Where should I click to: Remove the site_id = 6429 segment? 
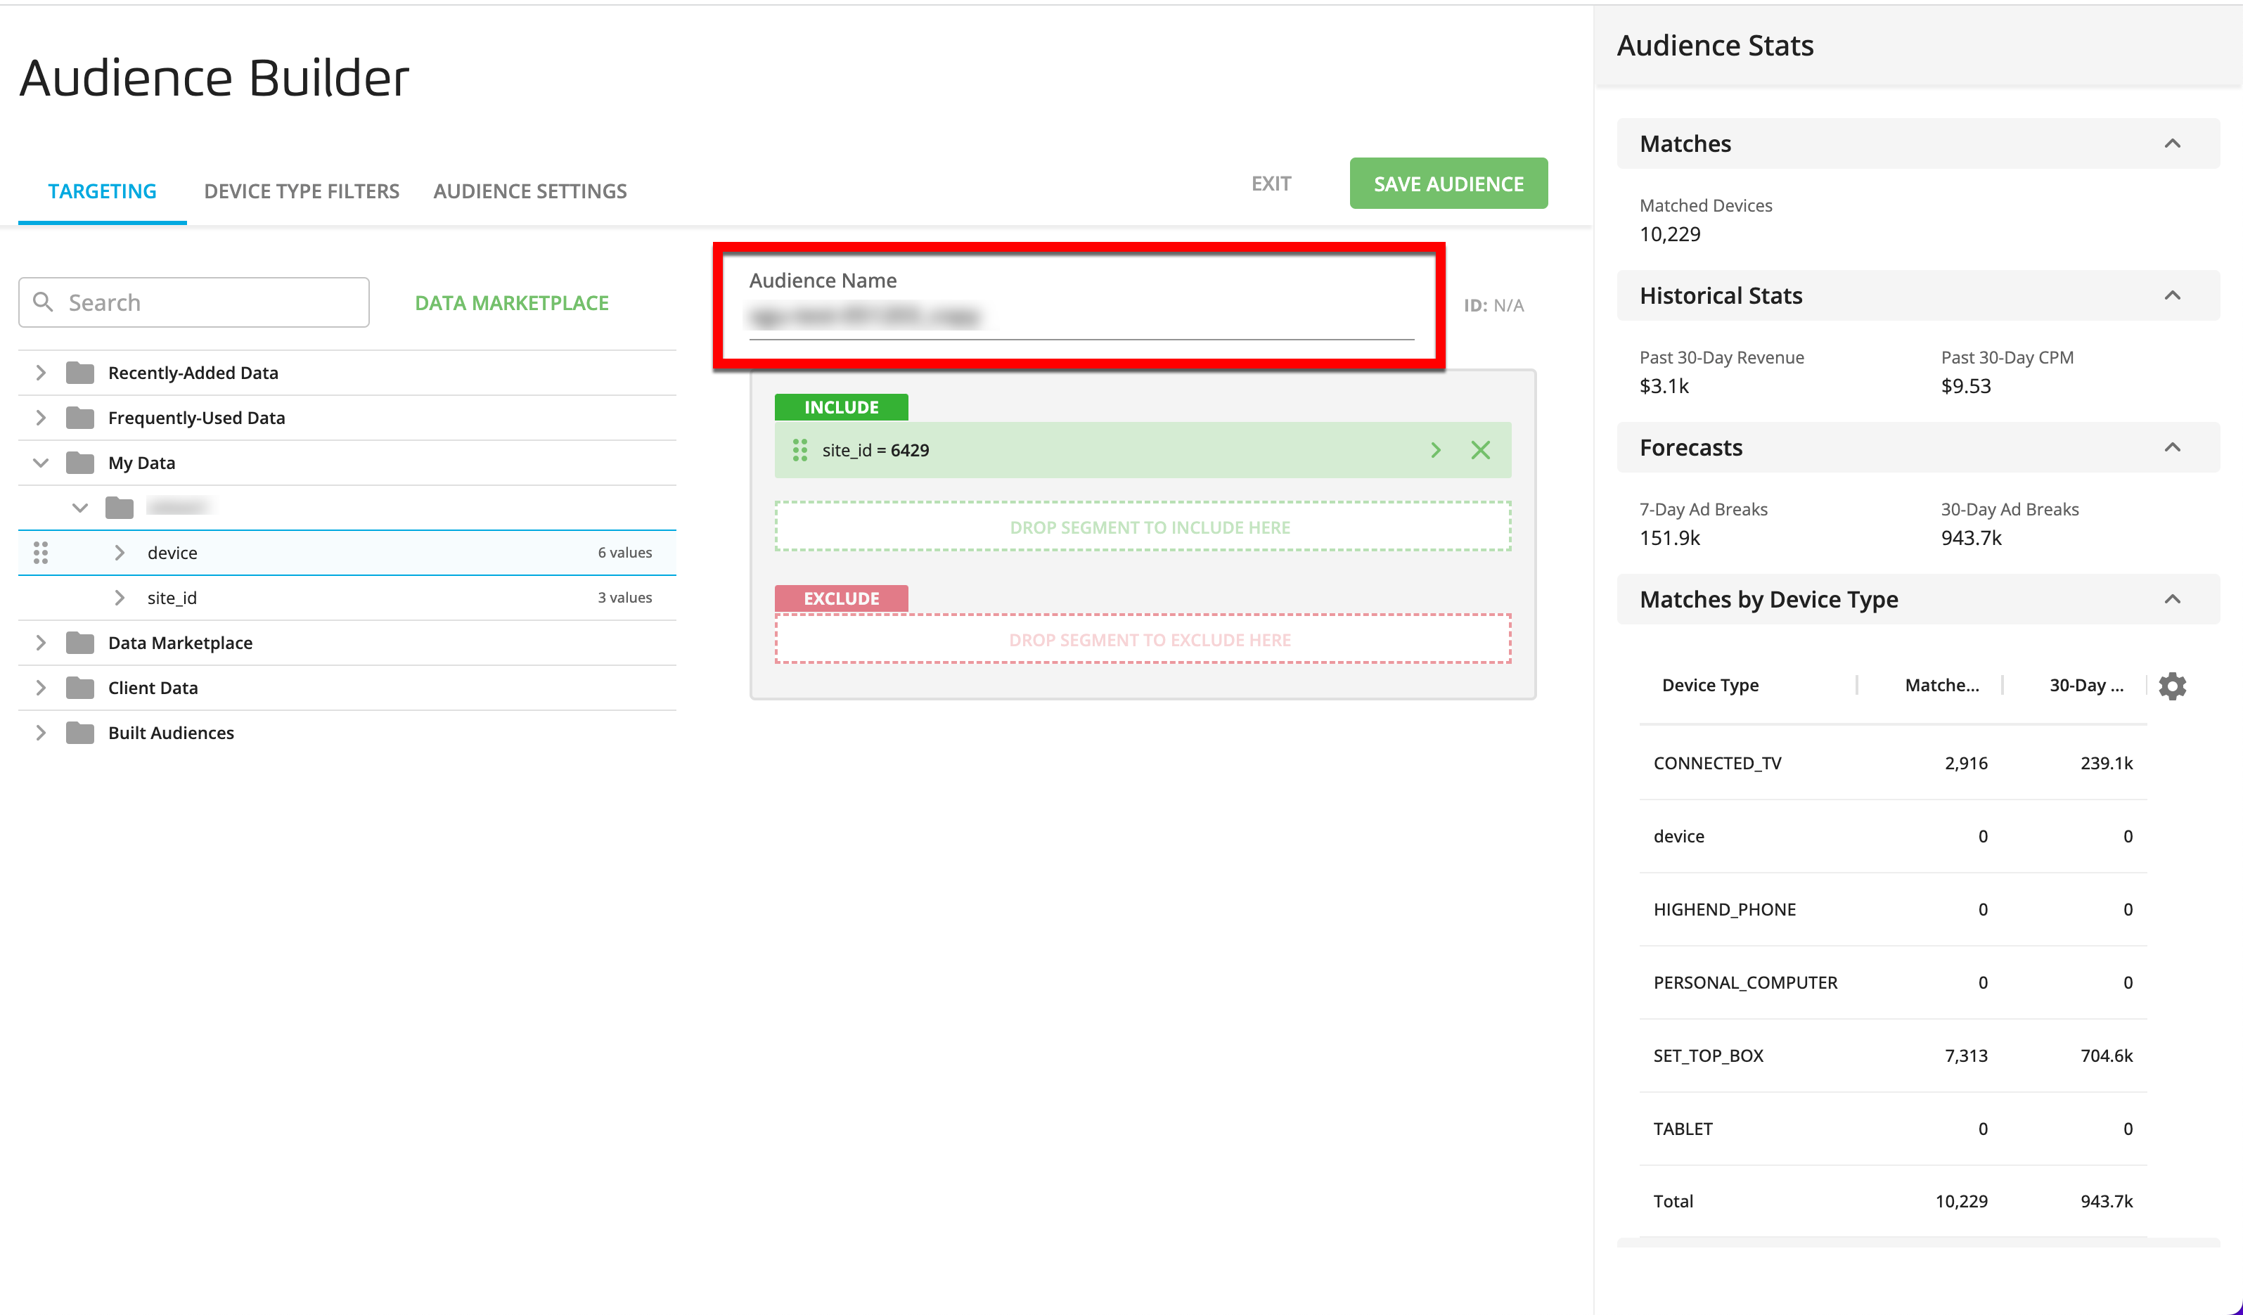tap(1479, 451)
